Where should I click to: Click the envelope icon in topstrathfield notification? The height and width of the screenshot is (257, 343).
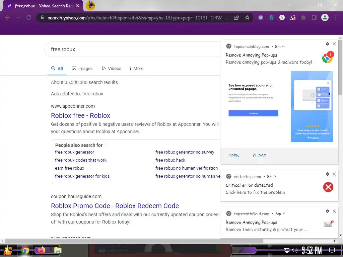[x=328, y=224]
